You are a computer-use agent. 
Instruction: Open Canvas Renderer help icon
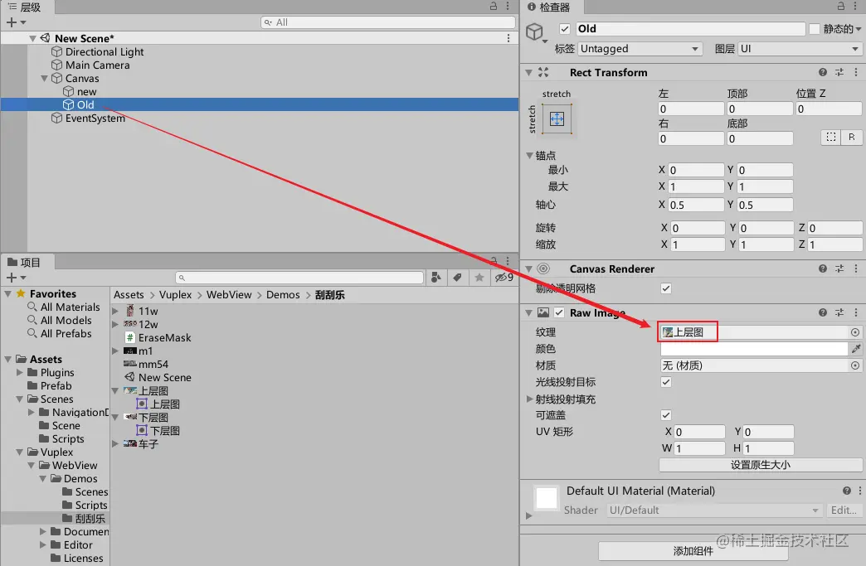click(823, 268)
